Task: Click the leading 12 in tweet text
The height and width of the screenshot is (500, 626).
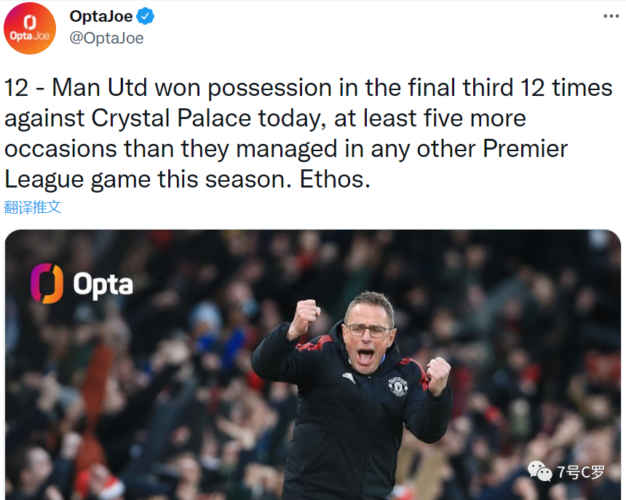Action: tap(16, 88)
